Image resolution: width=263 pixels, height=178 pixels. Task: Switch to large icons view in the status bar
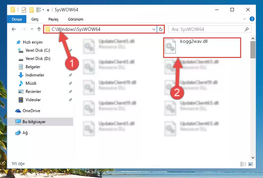[x=251, y=164]
